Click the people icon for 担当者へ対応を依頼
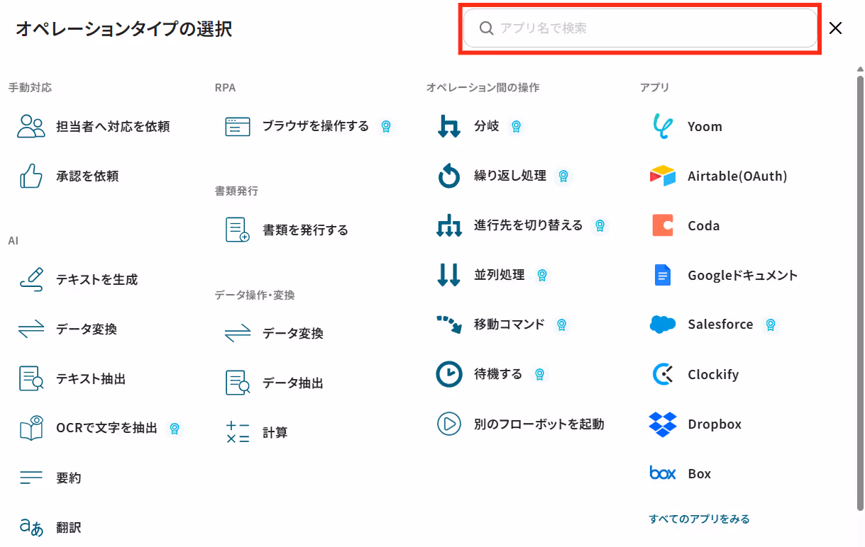Viewport: 865px width, 547px height. click(x=31, y=126)
